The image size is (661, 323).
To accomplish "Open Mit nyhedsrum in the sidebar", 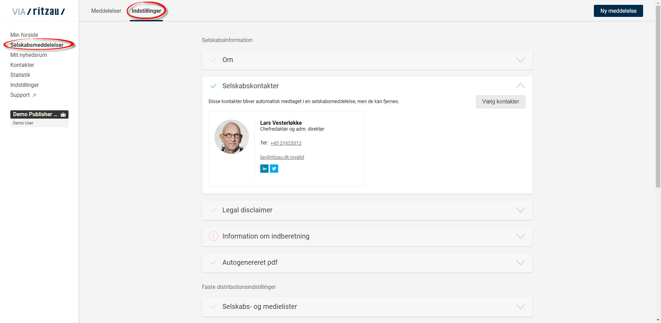I will (x=29, y=55).
